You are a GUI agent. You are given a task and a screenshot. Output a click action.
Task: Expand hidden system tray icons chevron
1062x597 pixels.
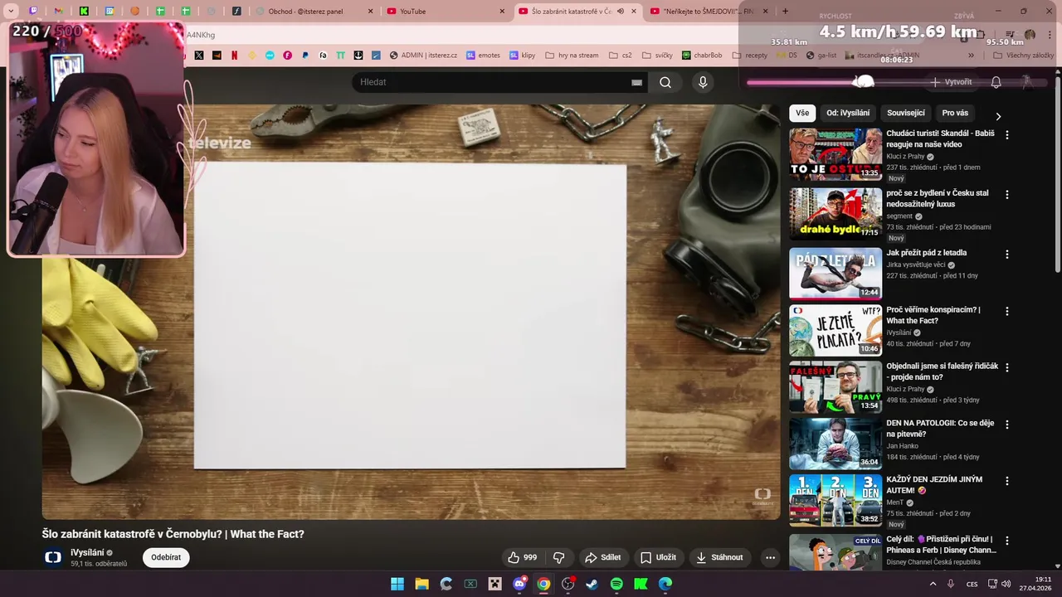(933, 584)
